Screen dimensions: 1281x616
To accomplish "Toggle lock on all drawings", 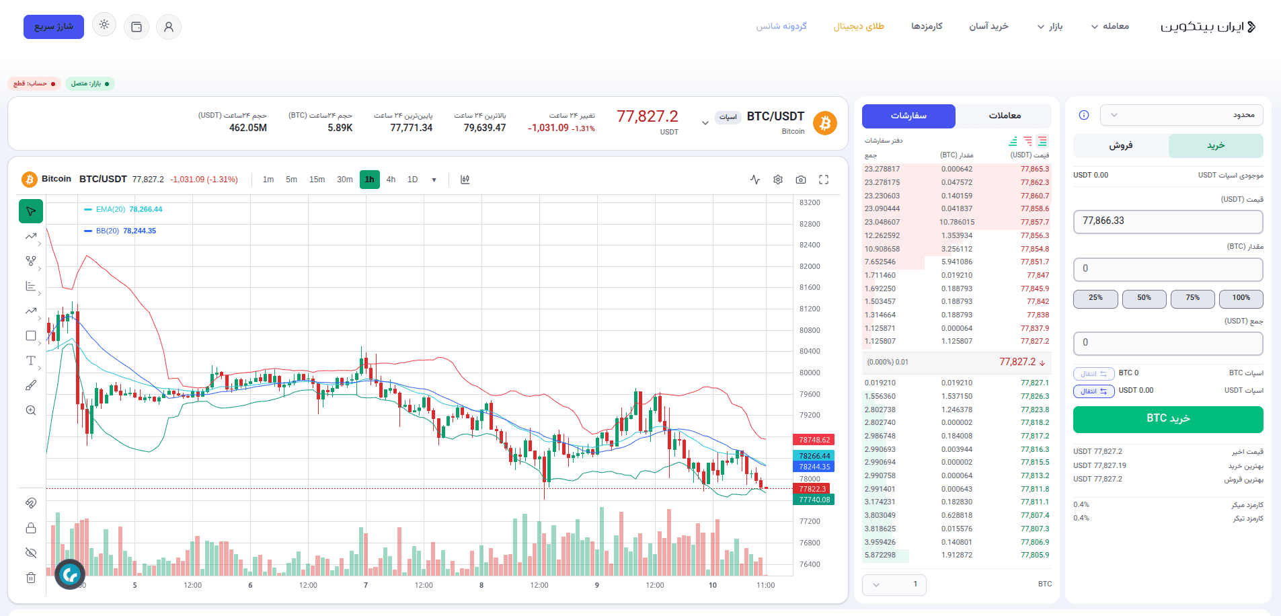I will [31, 528].
